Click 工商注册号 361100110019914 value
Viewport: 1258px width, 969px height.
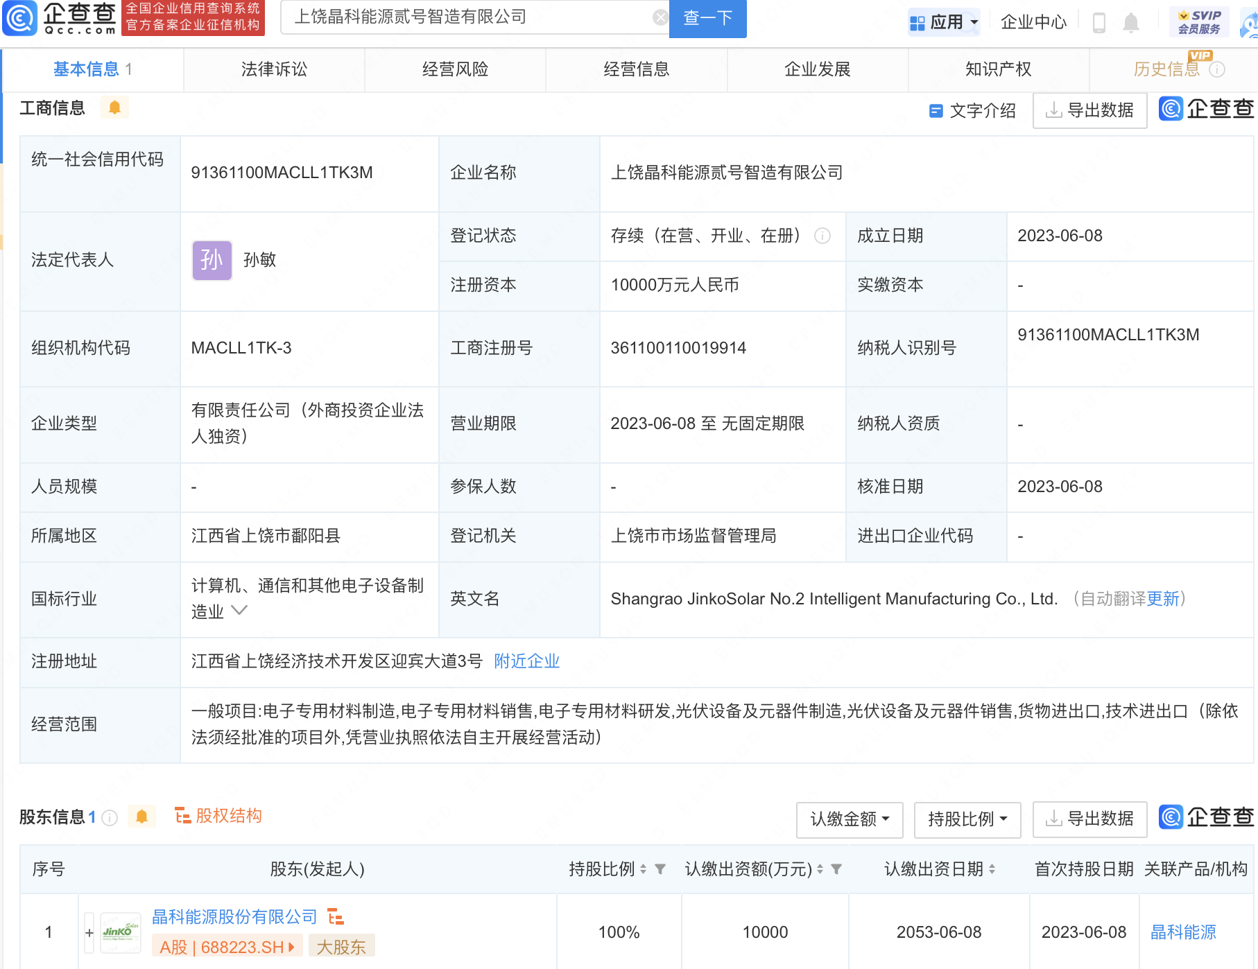point(678,348)
